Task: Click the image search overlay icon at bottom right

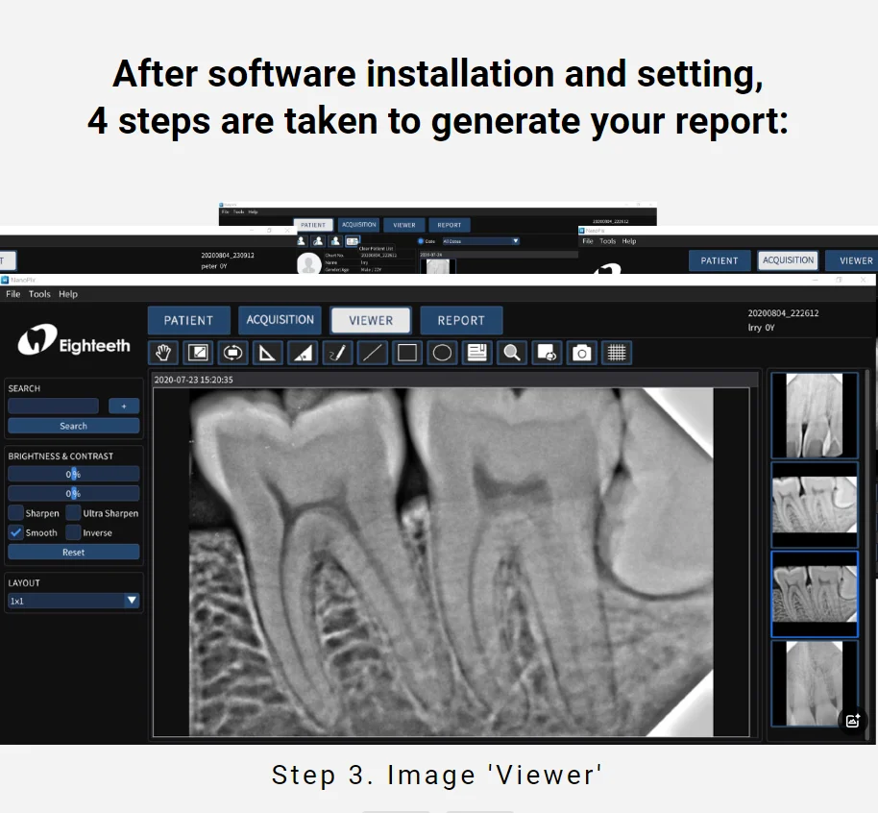Action: pos(852,721)
